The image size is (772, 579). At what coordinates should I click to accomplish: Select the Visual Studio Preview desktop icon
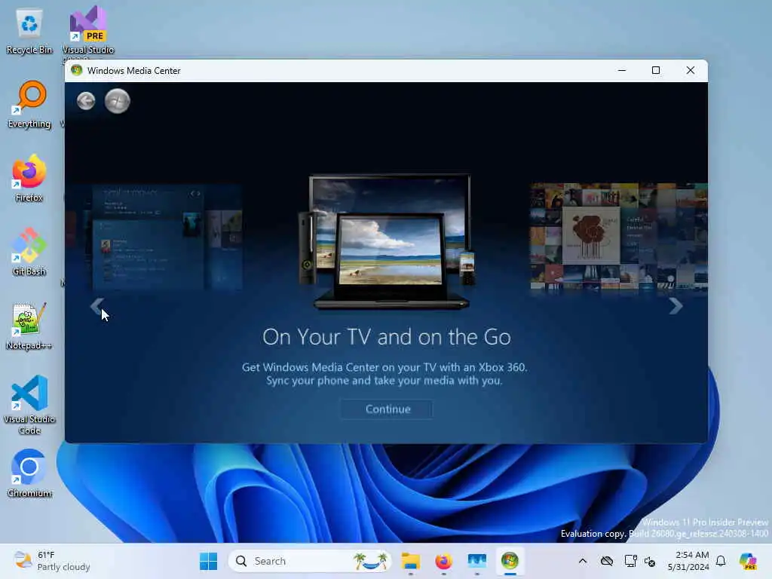click(x=87, y=32)
